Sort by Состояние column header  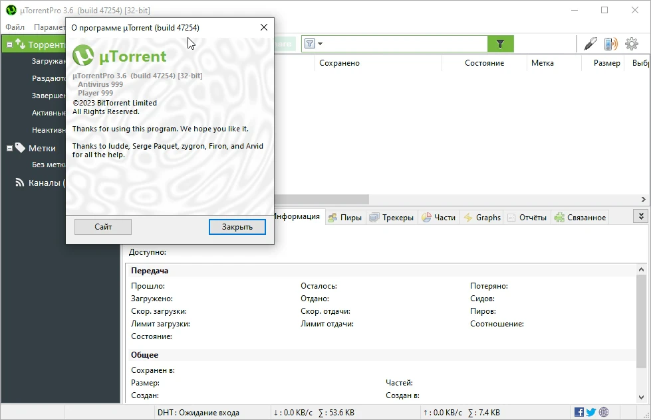[484, 63]
